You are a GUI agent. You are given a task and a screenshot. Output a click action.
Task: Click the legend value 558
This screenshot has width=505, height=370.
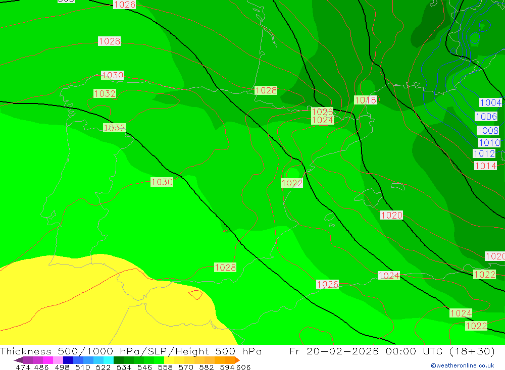(165, 367)
